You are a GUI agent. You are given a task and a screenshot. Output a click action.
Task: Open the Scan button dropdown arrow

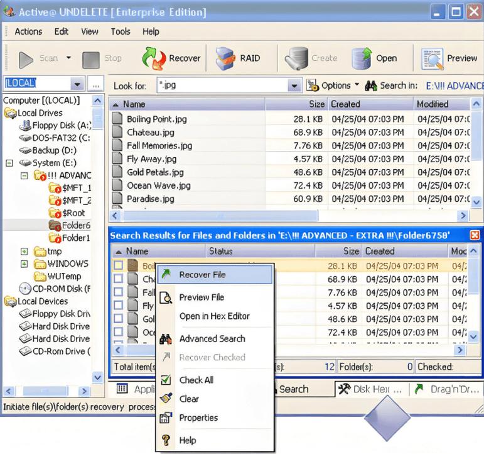68,58
